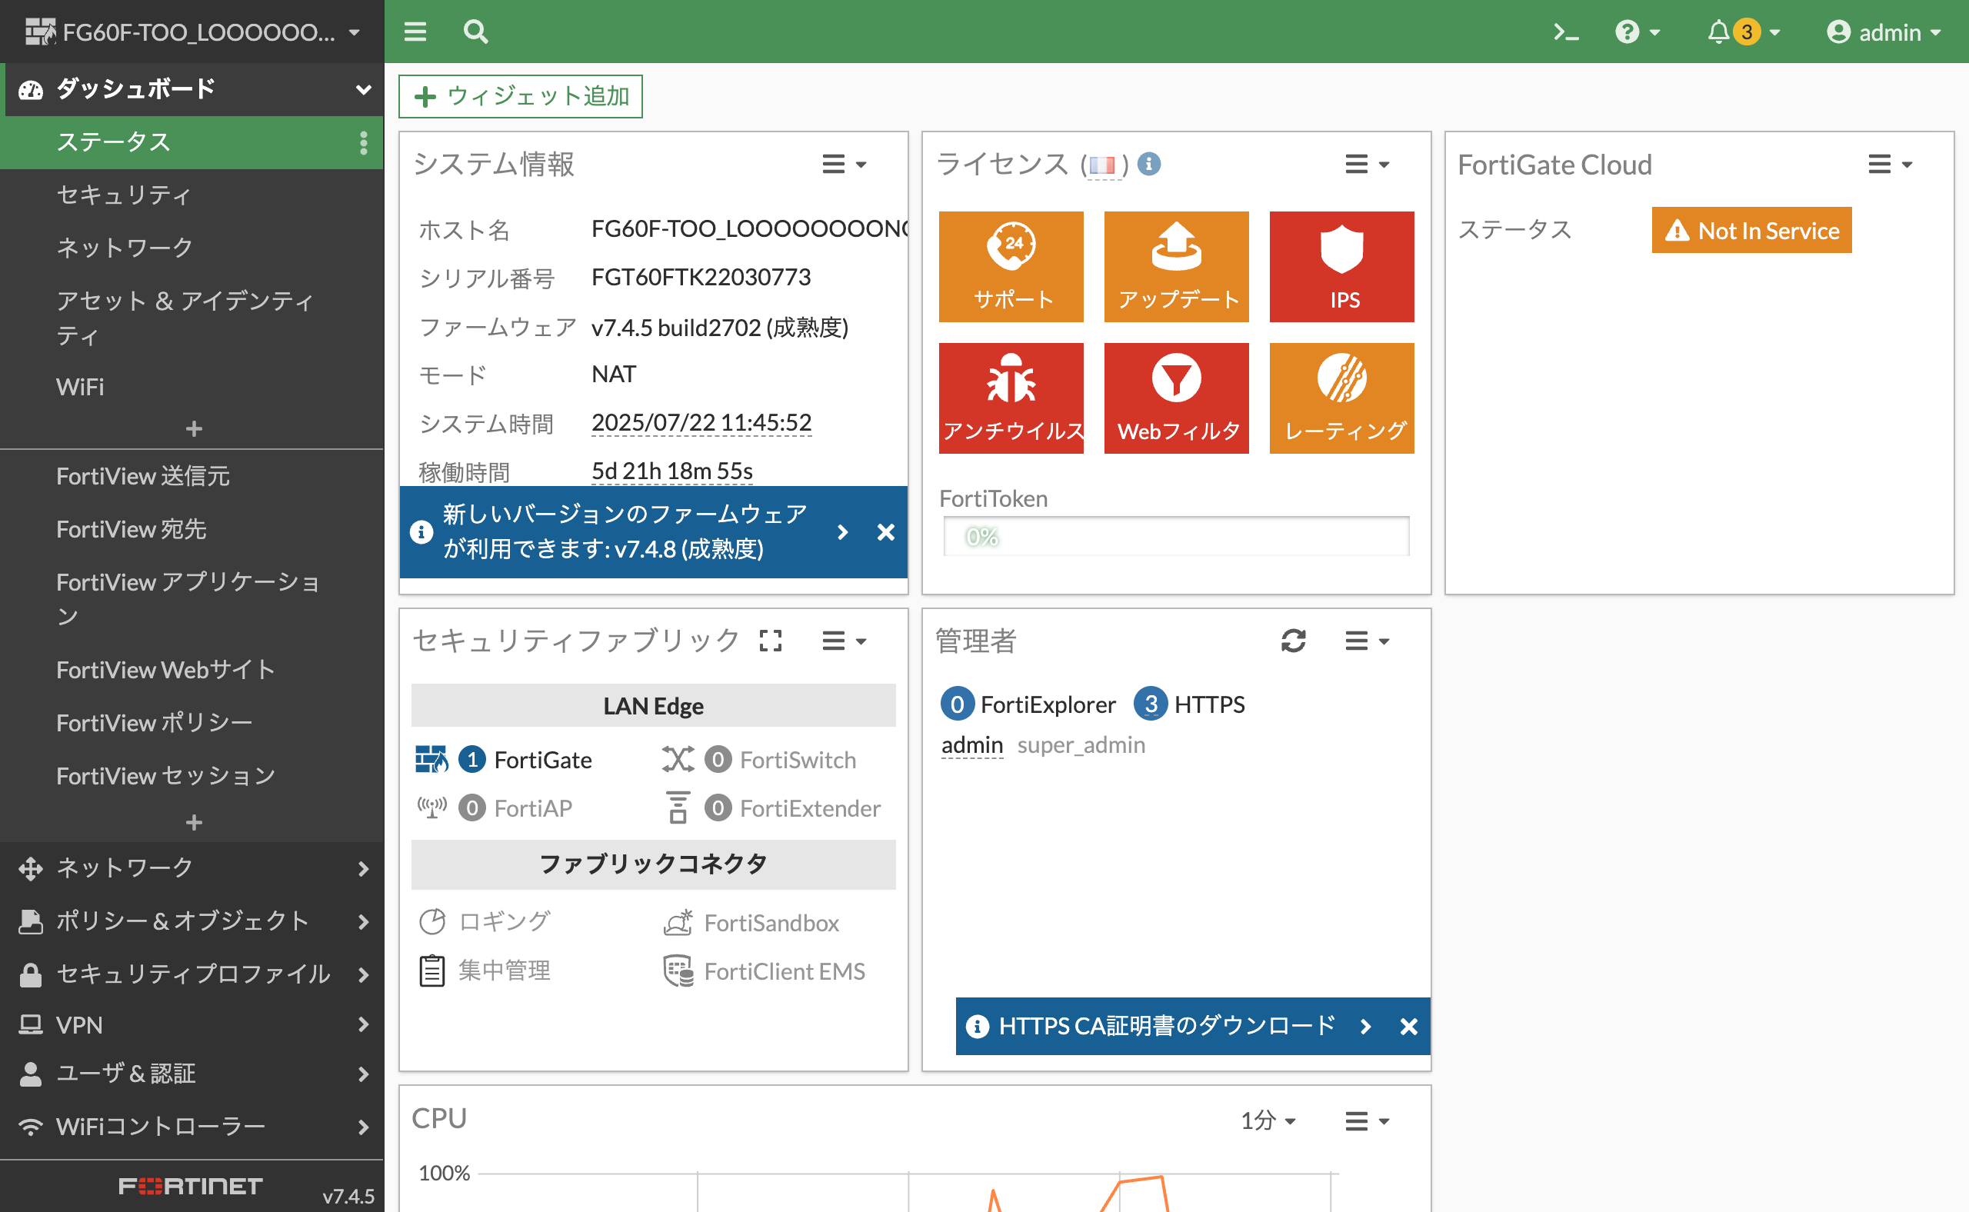Close the HTTPS CA certificate banner

[x=1408, y=1026]
